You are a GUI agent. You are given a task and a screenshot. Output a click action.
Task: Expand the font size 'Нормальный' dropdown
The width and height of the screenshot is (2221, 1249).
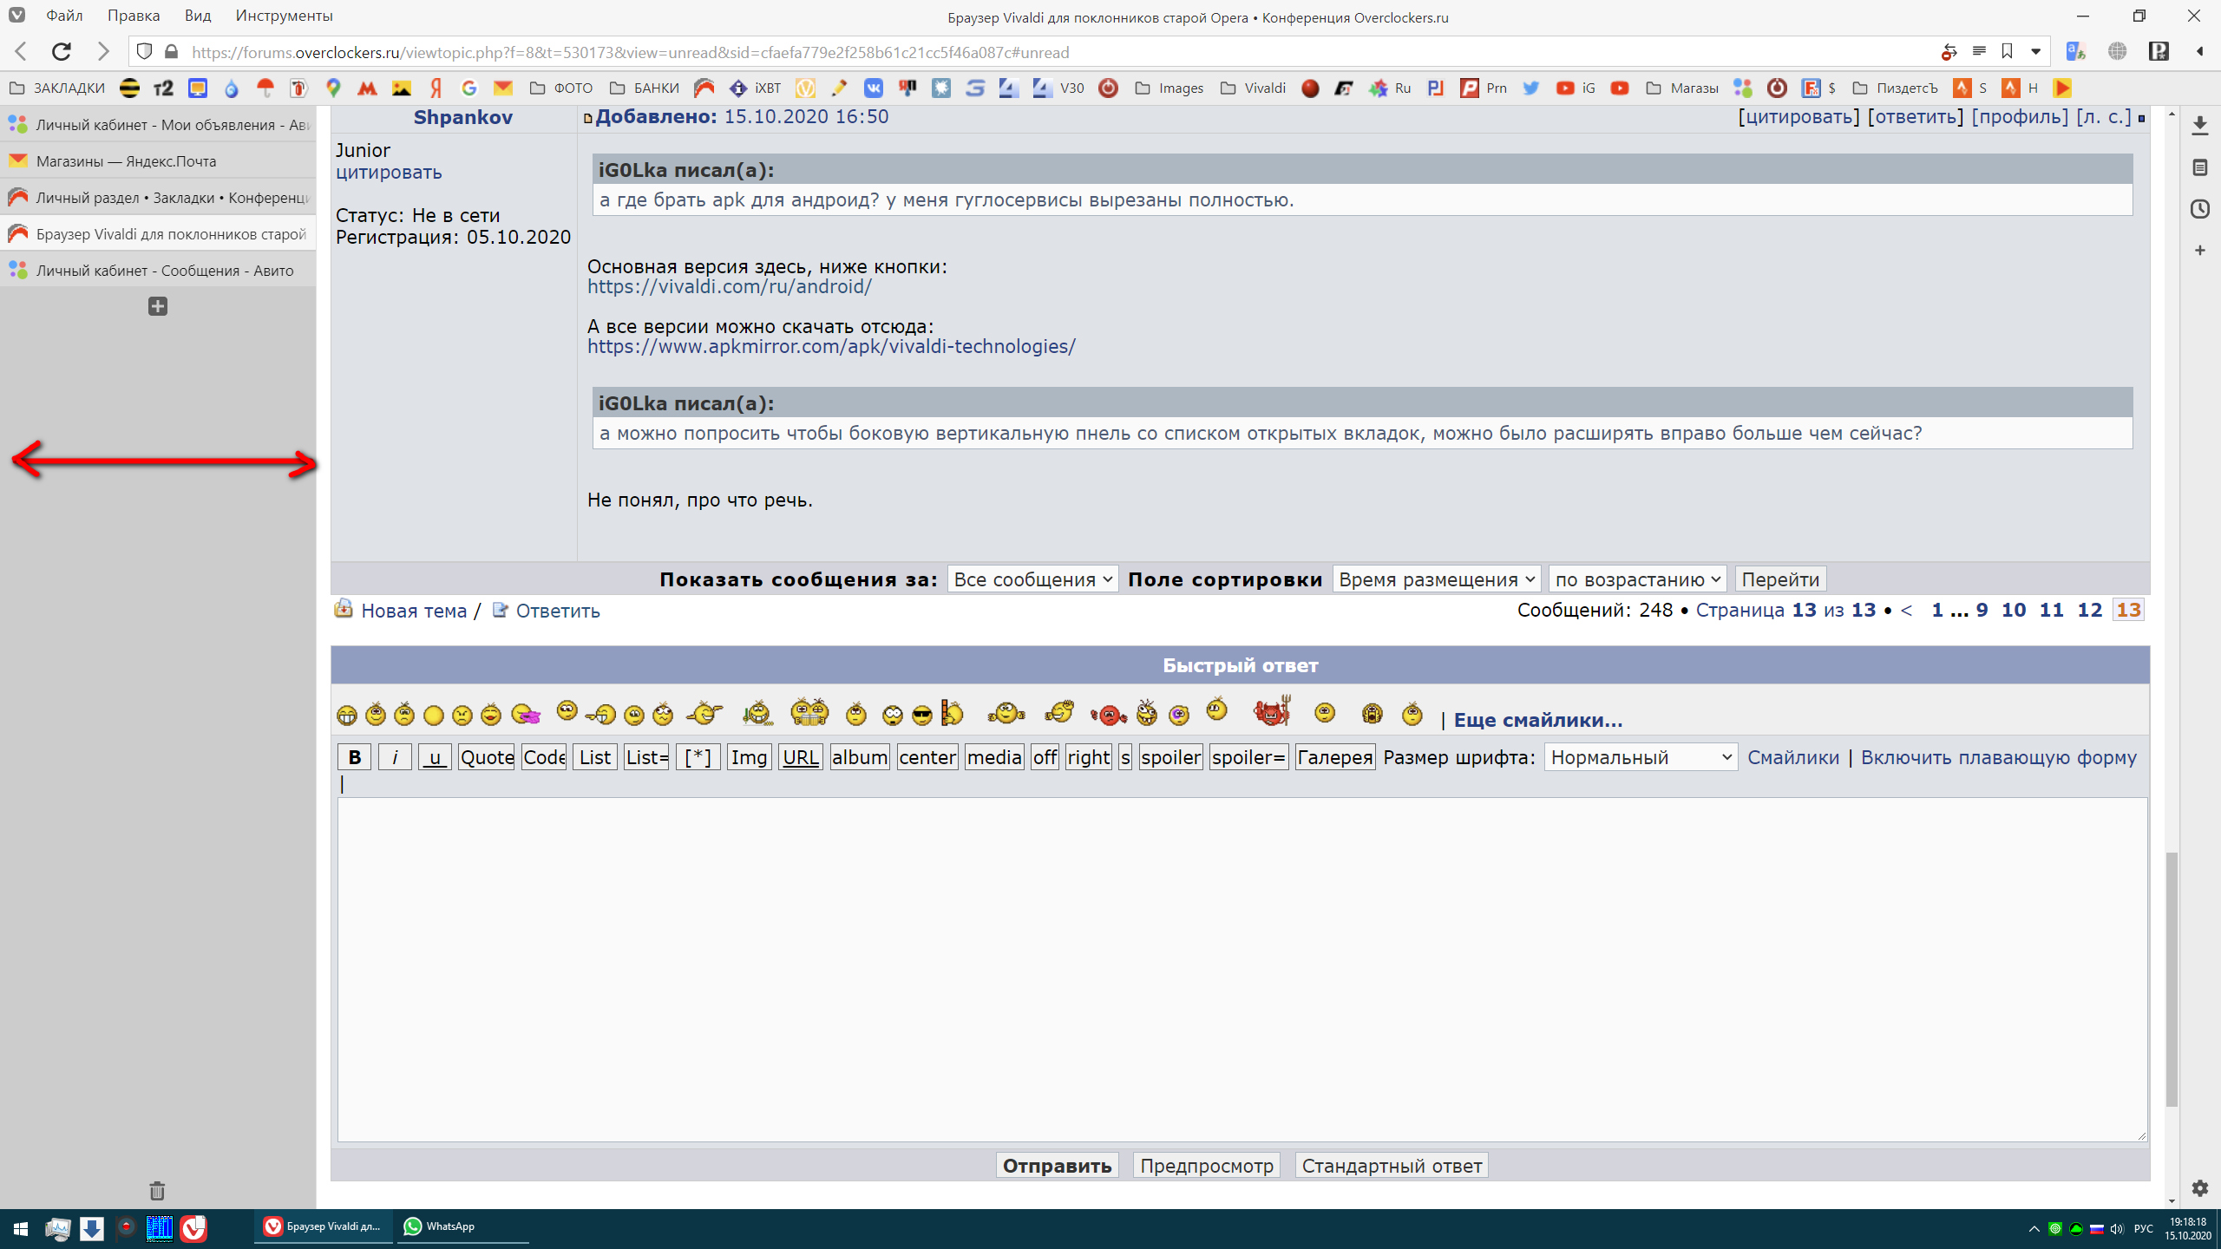[x=1640, y=757]
